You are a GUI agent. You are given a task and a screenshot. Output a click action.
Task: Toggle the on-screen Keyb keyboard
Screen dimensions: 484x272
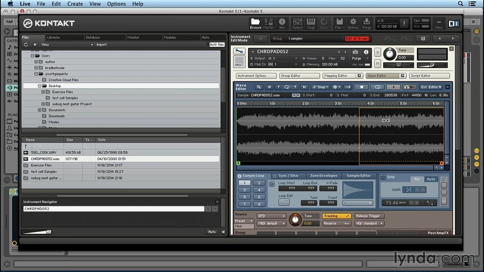(311, 23)
